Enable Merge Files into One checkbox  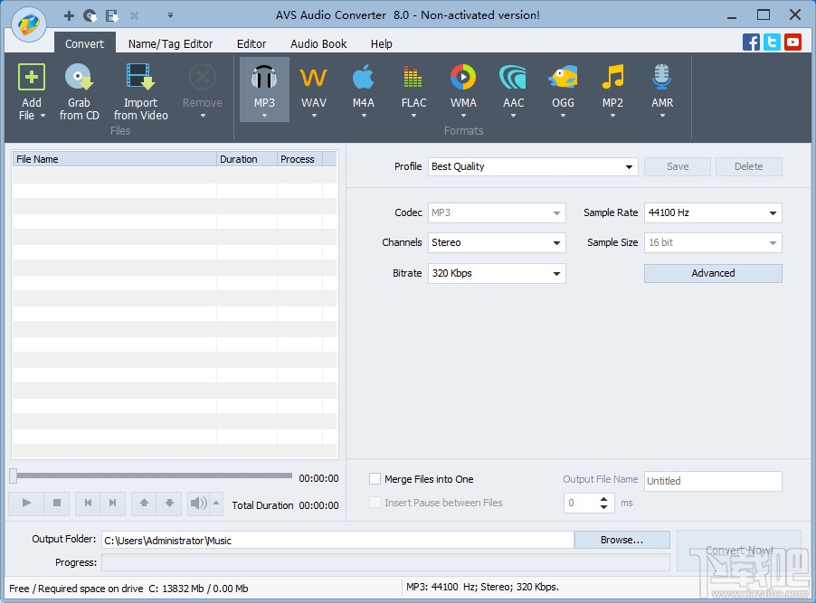[375, 479]
